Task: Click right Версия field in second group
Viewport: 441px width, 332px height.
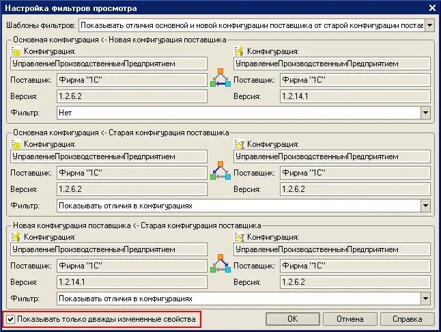Action: (x=355, y=189)
